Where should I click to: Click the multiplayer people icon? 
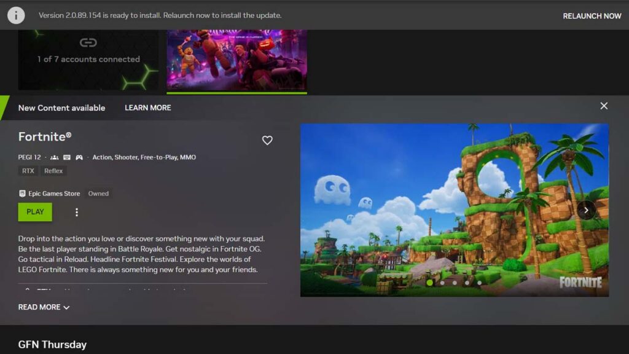pyautogui.click(x=55, y=157)
